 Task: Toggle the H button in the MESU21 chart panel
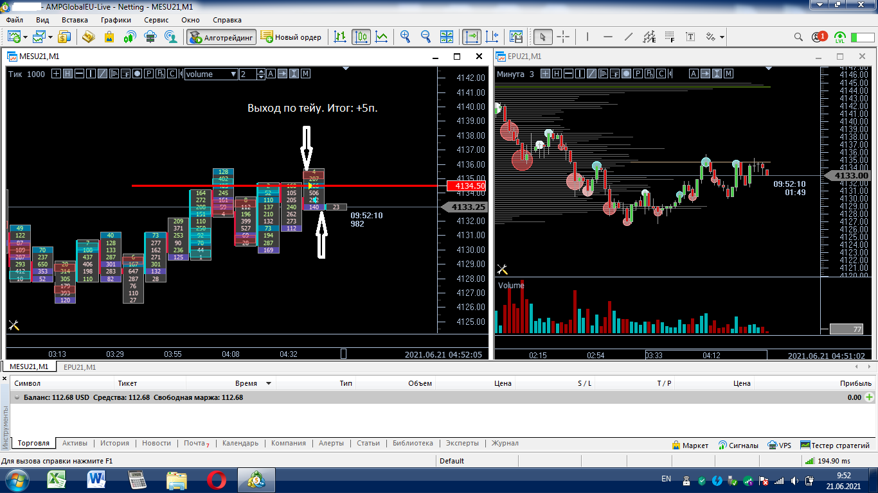tap(67, 74)
